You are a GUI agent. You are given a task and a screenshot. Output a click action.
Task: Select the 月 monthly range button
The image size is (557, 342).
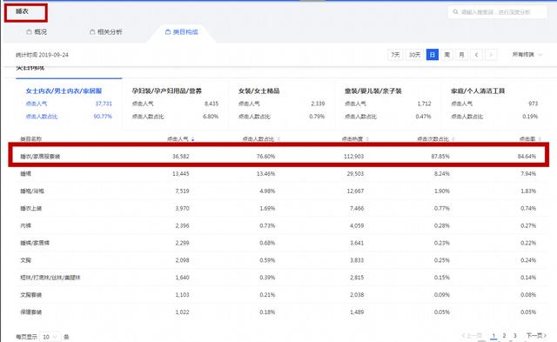[x=461, y=55]
